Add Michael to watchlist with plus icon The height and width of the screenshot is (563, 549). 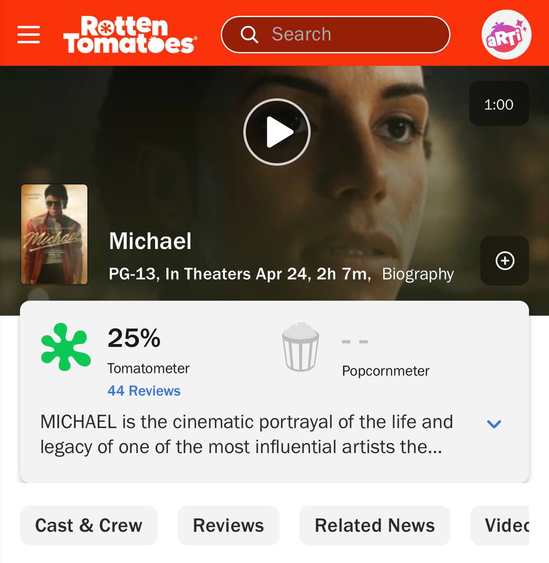coord(505,261)
